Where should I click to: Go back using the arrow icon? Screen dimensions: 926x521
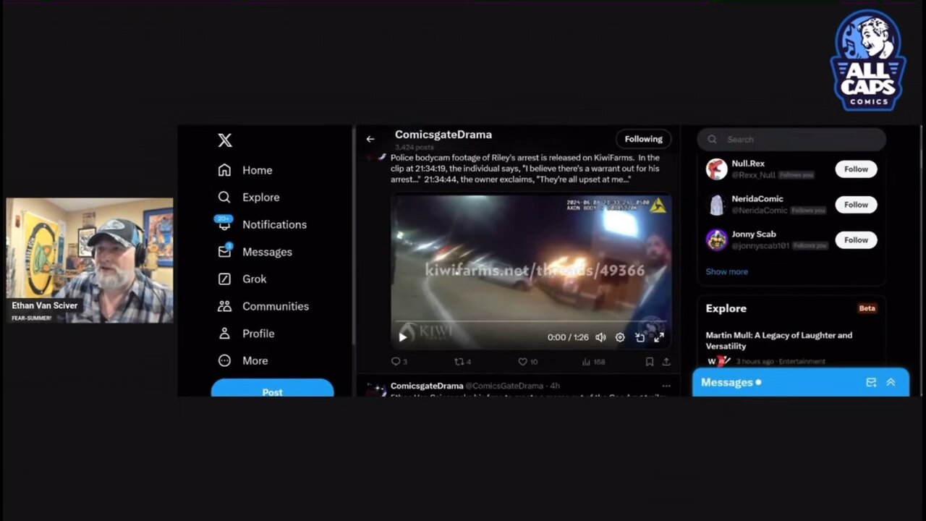pyautogui.click(x=370, y=139)
